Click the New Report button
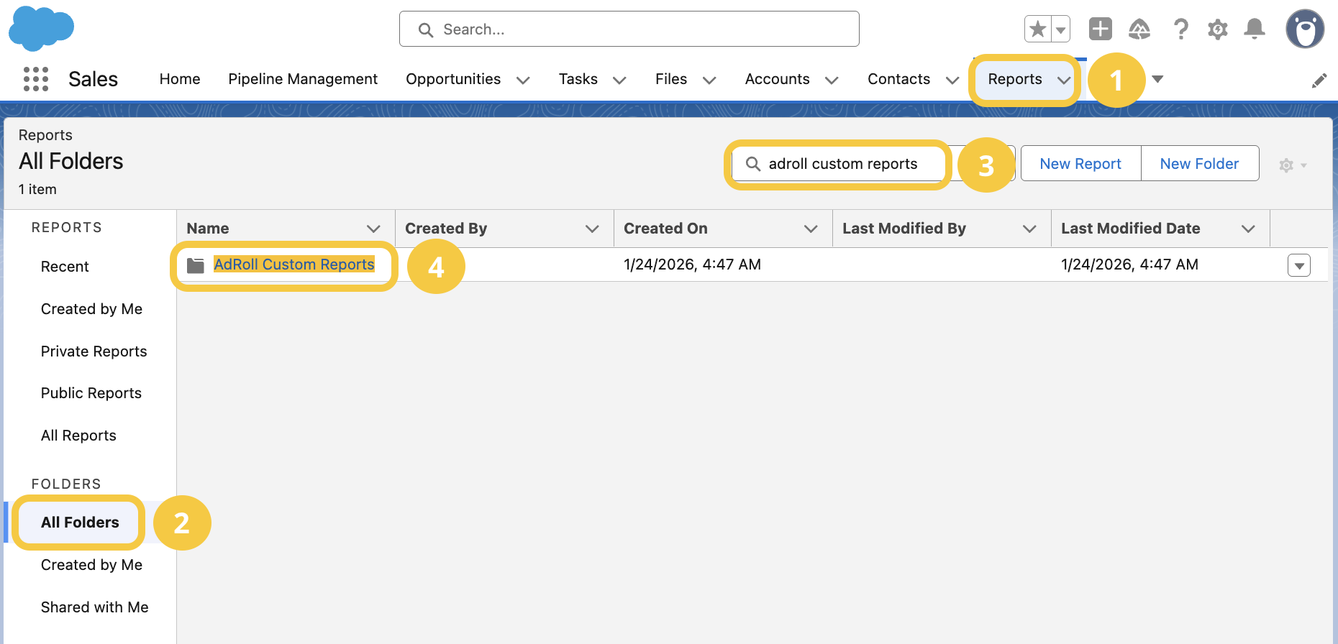The height and width of the screenshot is (644, 1338). (x=1080, y=164)
